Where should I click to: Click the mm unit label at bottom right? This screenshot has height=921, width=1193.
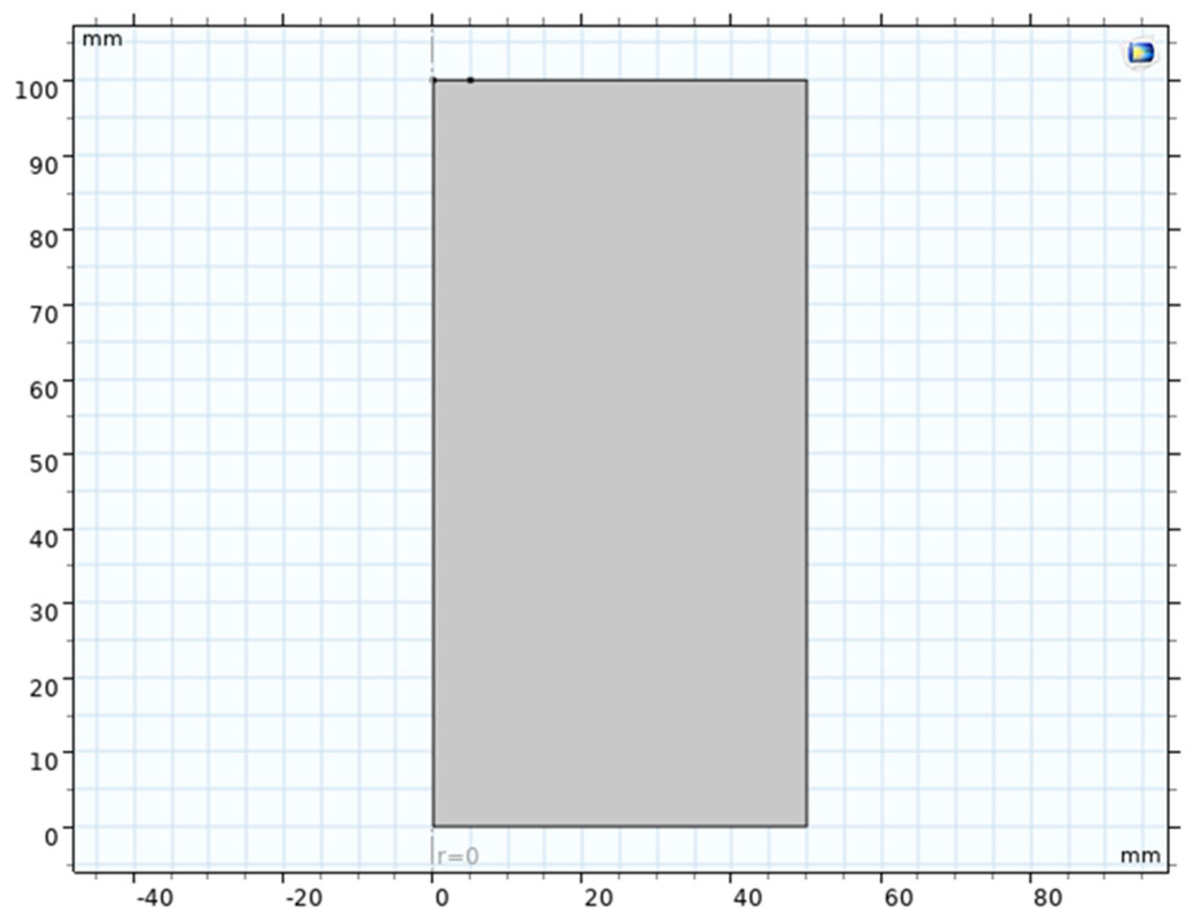(1140, 855)
